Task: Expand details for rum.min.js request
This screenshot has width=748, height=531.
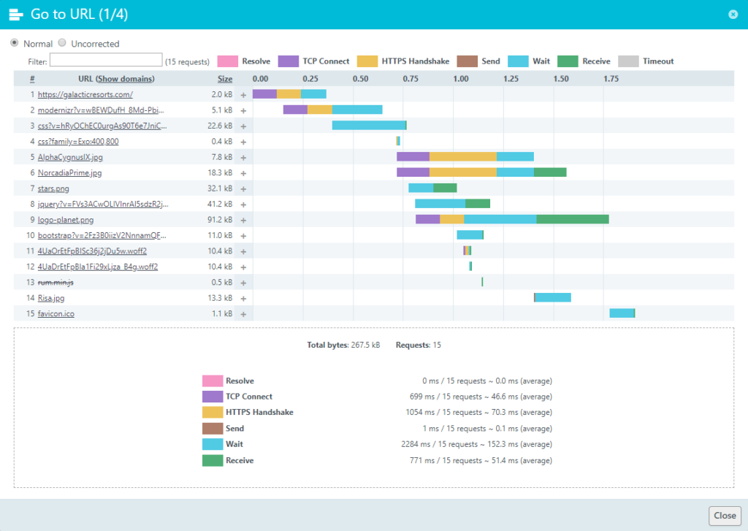Action: click(243, 283)
